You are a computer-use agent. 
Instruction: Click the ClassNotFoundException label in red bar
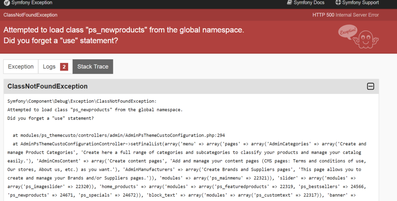tap(31, 15)
